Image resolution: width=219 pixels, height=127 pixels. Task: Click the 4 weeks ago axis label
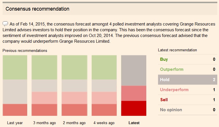pos(104,123)
